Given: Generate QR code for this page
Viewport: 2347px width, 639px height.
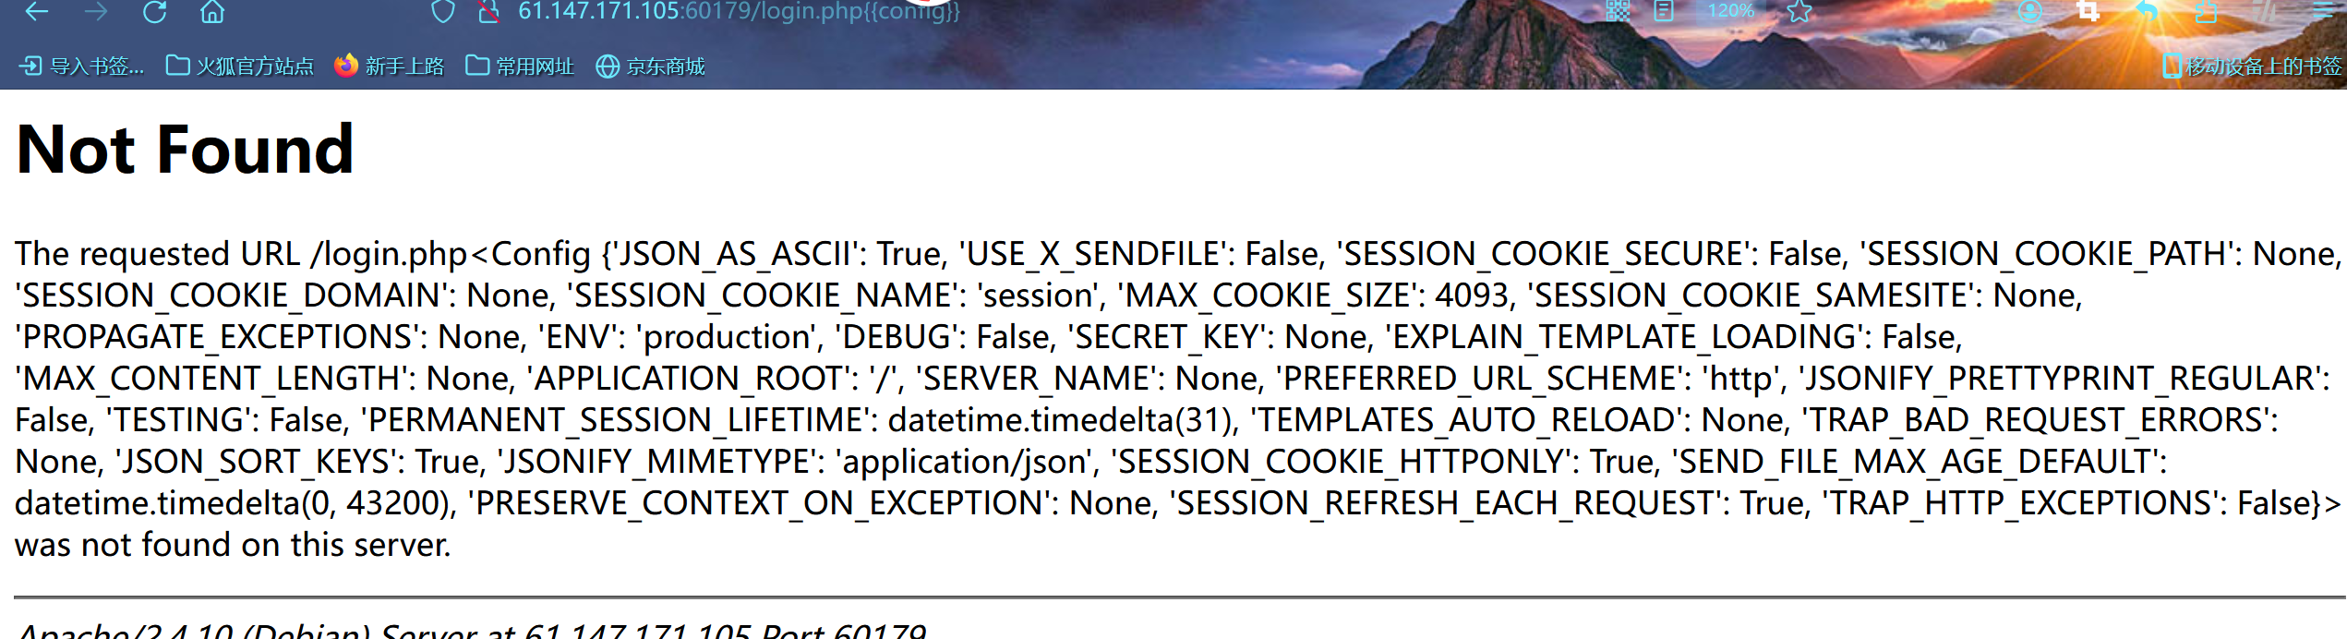Looking at the screenshot, I should click(1618, 11).
